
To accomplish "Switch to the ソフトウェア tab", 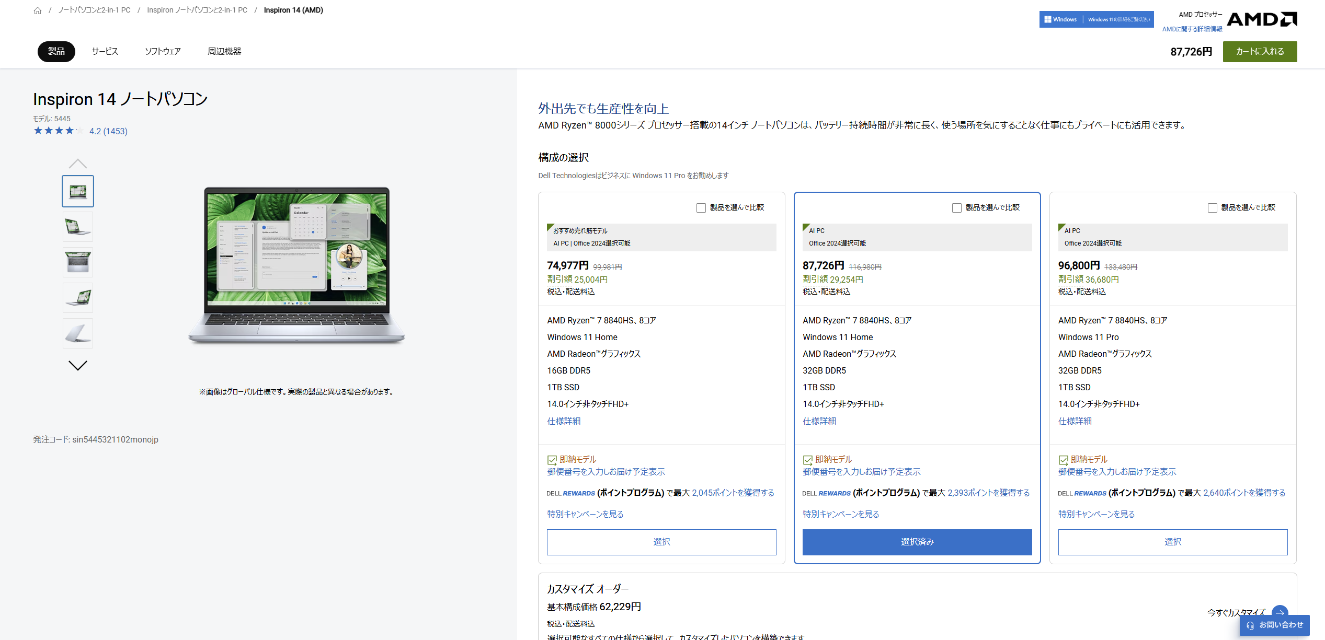I will tap(163, 51).
